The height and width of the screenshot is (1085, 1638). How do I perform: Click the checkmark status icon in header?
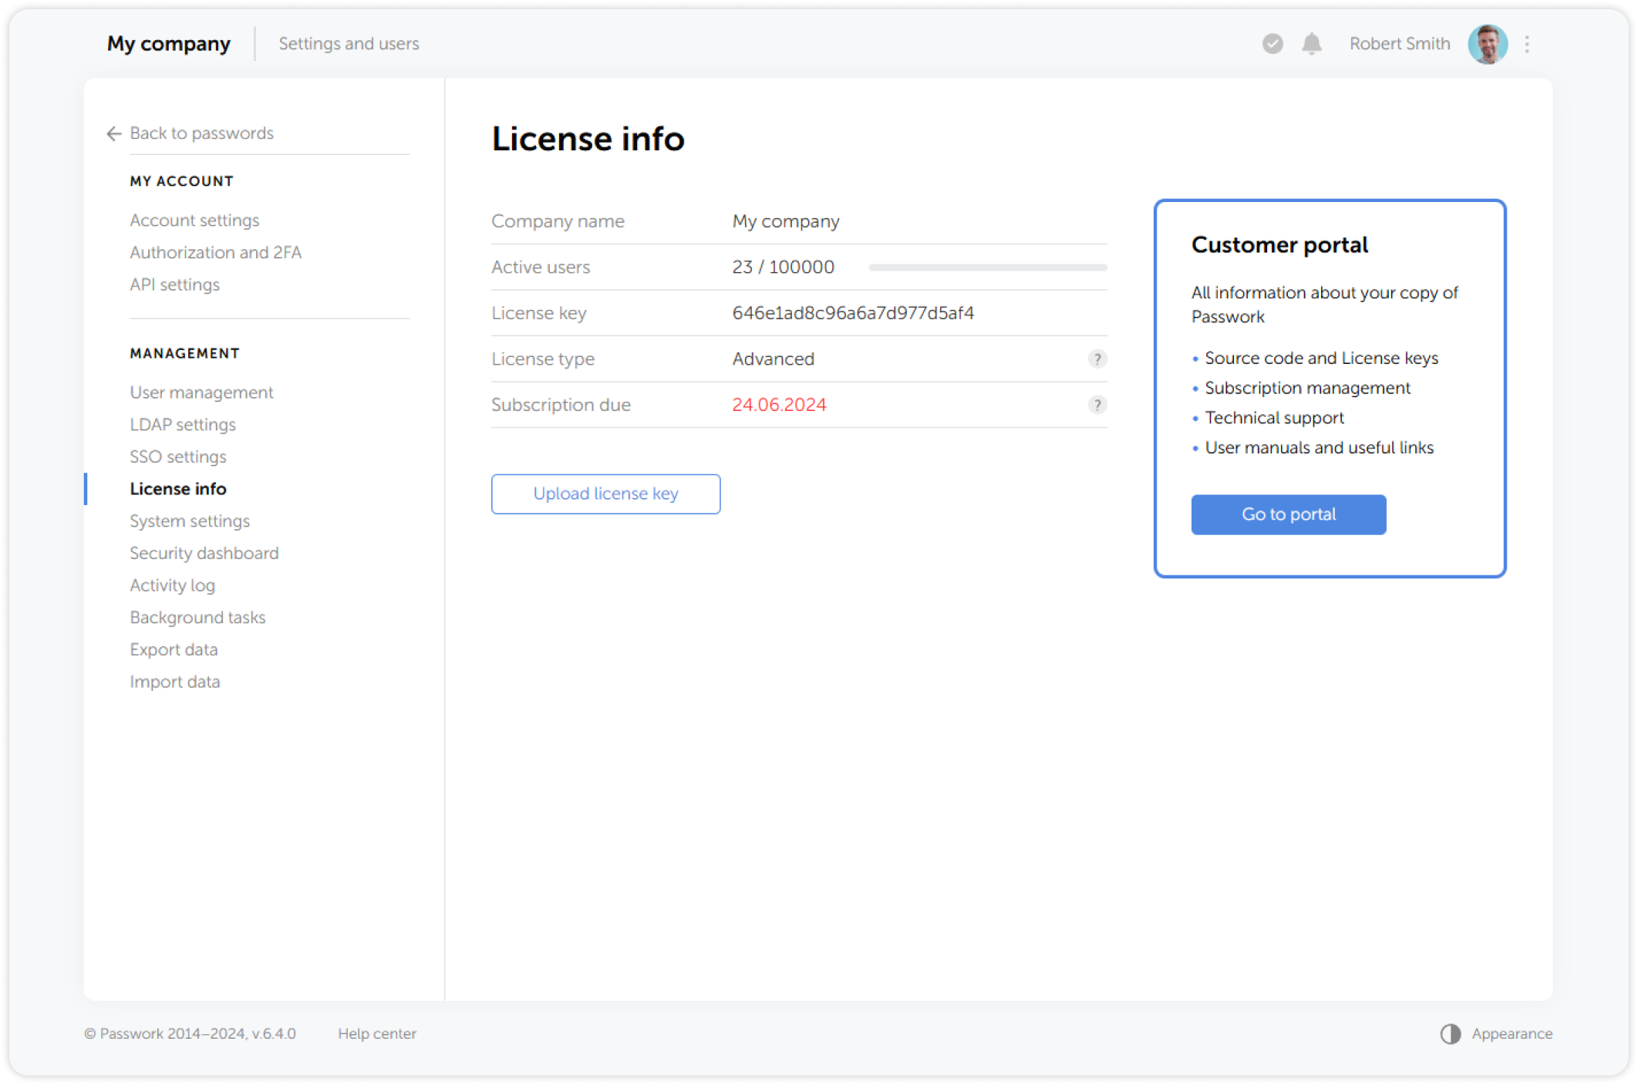pos(1272,44)
